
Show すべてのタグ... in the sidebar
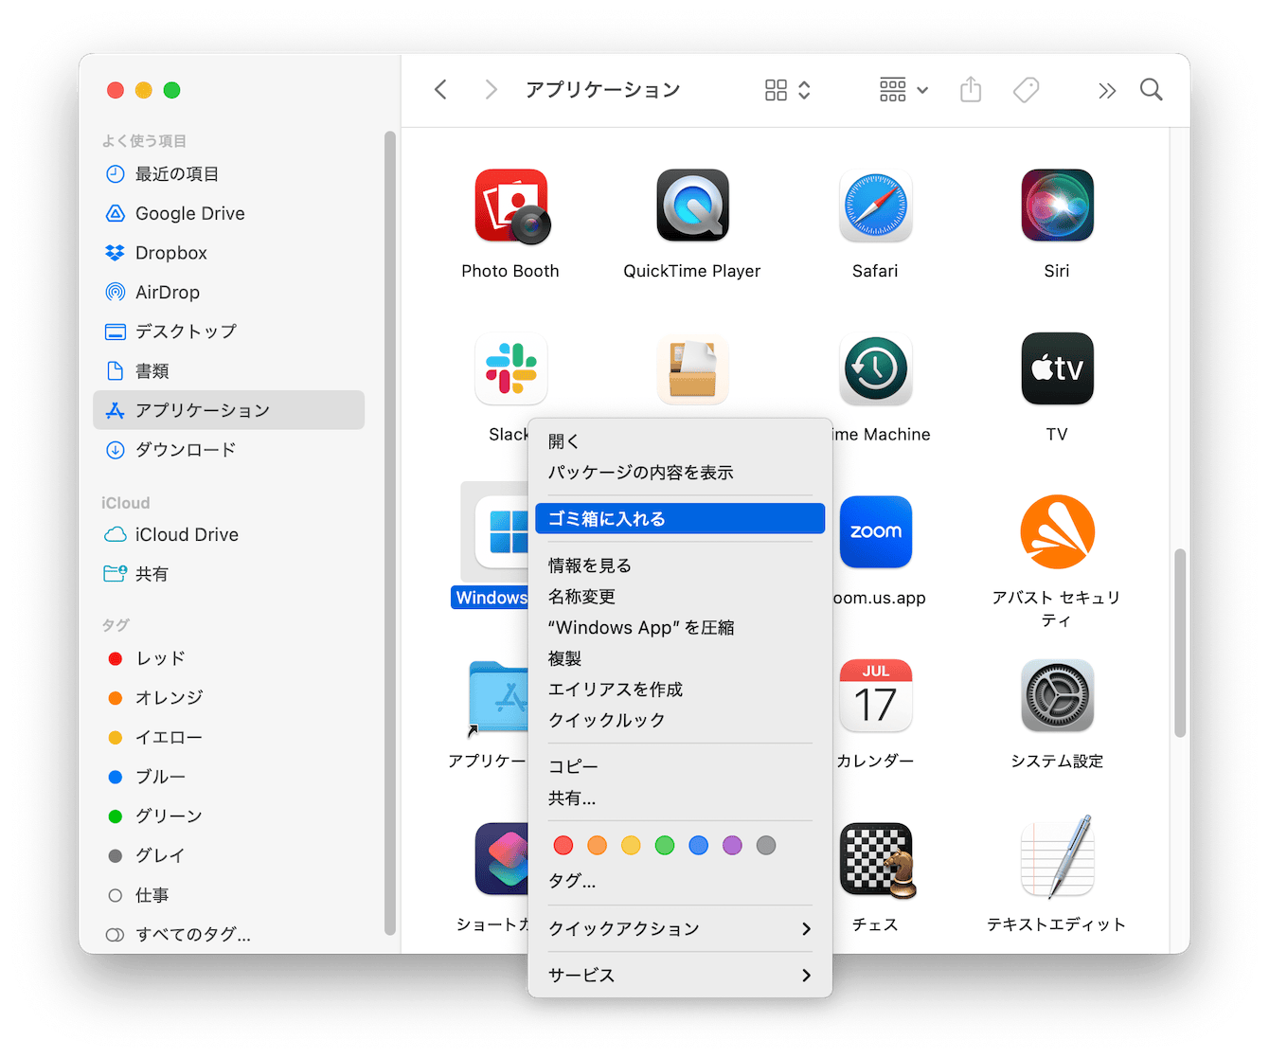[228, 935]
